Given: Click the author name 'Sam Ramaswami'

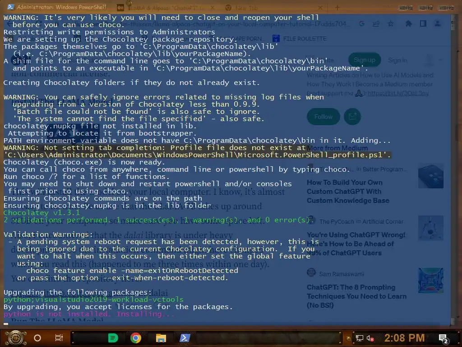Looking at the screenshot, I should tap(342, 274).
